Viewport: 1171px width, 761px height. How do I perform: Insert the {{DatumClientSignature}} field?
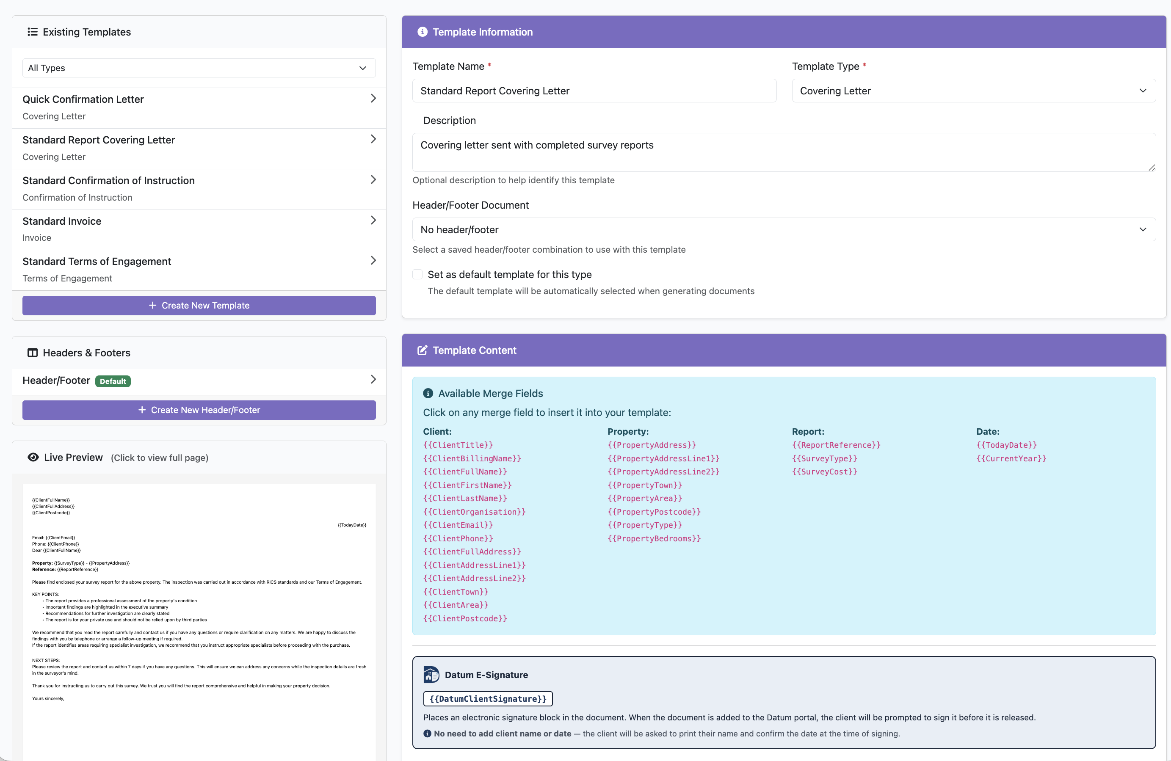click(x=488, y=698)
